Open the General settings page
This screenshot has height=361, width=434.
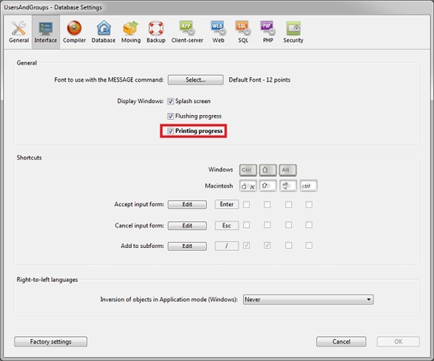click(19, 31)
